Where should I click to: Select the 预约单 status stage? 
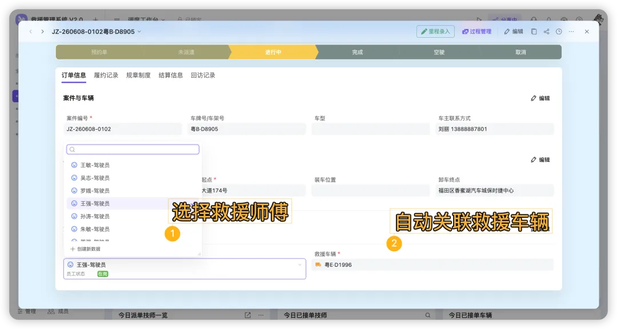(x=99, y=52)
